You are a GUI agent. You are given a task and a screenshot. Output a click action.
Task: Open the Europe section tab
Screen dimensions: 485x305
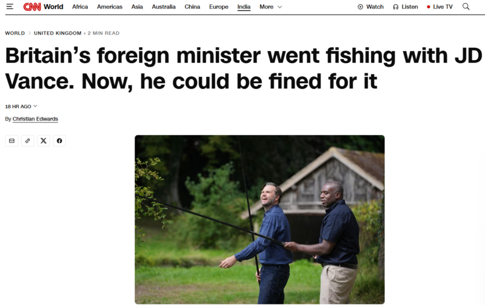coord(219,7)
